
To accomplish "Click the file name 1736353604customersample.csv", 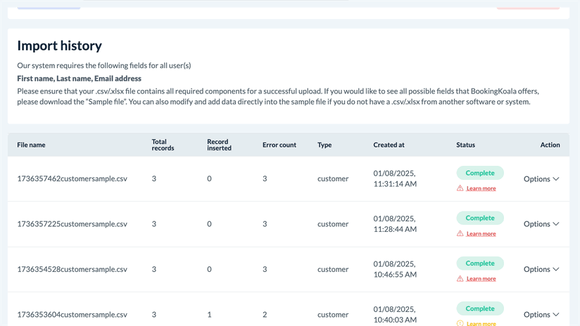I will [x=72, y=315].
